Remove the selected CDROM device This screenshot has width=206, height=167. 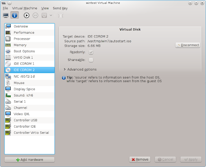tap(140, 159)
